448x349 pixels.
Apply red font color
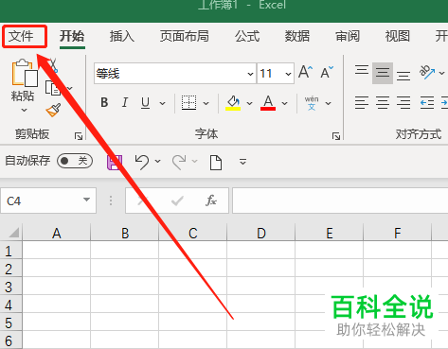(268, 103)
